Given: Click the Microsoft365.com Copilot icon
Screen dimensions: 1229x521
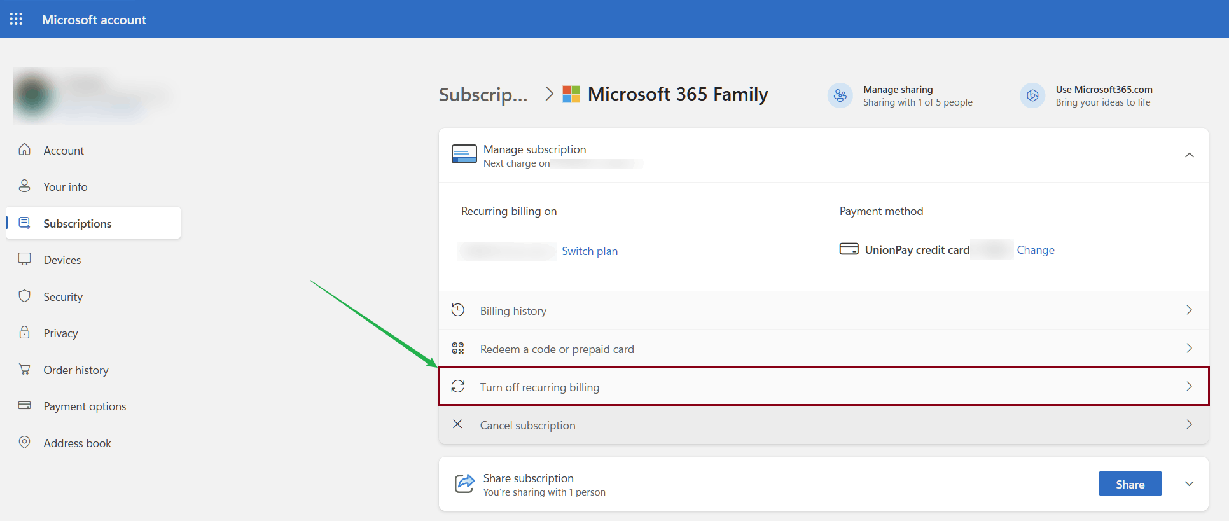Looking at the screenshot, I should tap(1032, 95).
